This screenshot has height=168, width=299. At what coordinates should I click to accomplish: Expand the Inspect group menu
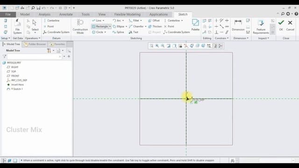263,38
